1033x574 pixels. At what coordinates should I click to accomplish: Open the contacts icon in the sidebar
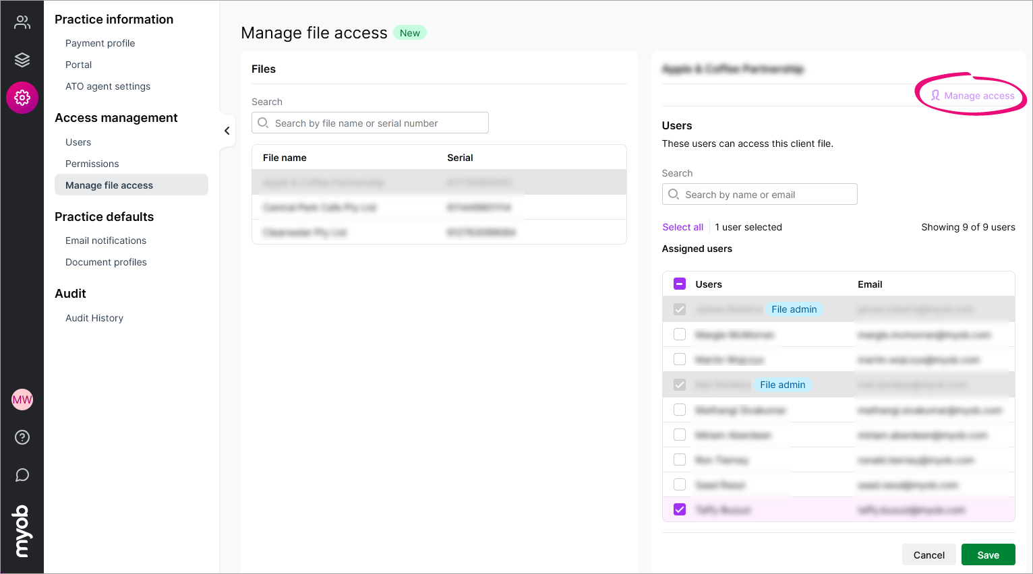(22, 22)
